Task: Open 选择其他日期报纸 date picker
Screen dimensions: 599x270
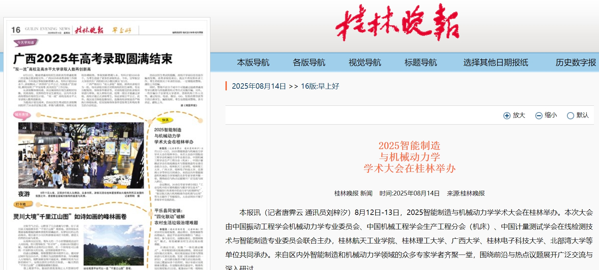Action: click(x=495, y=62)
